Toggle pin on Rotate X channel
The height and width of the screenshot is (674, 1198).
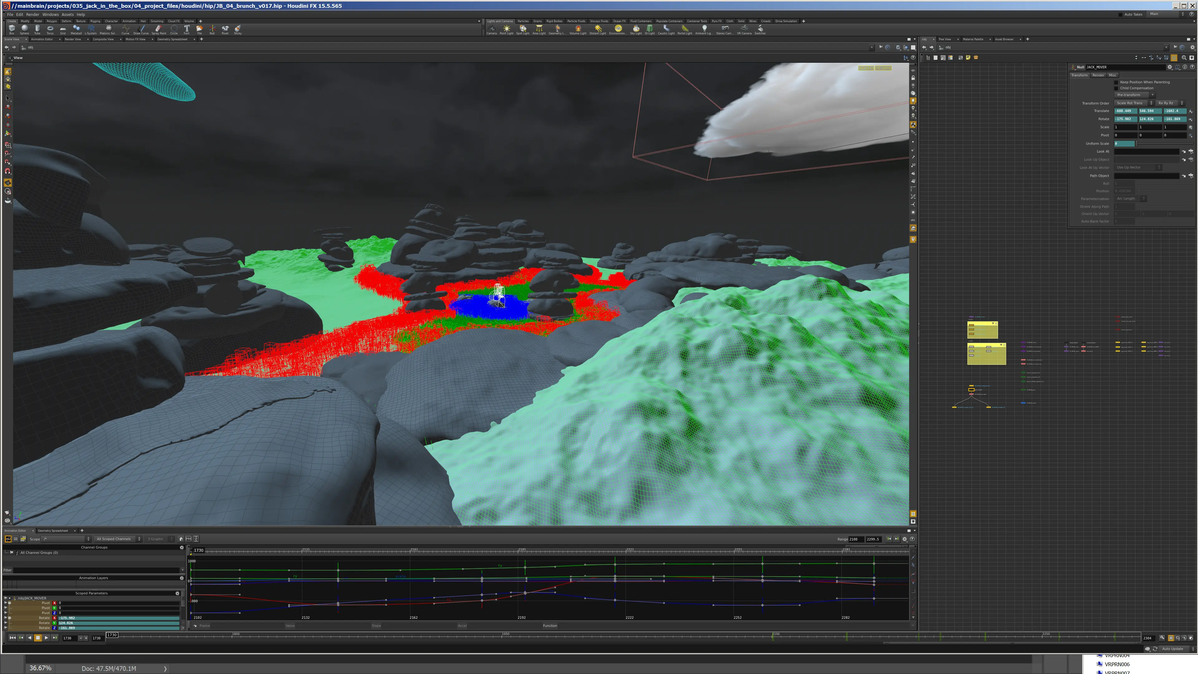point(6,618)
